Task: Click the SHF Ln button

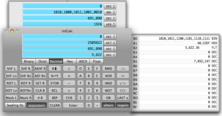Action: 11,76
